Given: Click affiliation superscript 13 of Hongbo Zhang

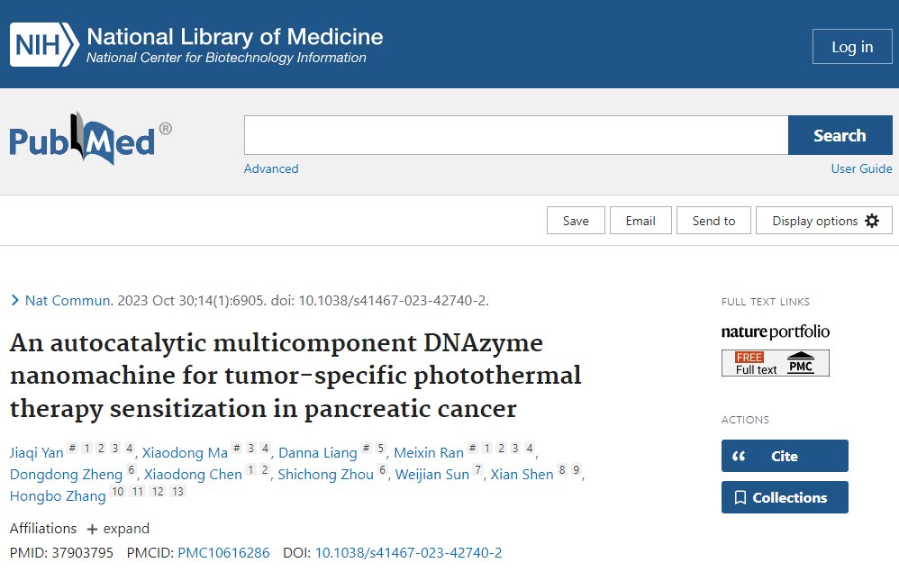Looking at the screenshot, I should pyautogui.click(x=177, y=491).
